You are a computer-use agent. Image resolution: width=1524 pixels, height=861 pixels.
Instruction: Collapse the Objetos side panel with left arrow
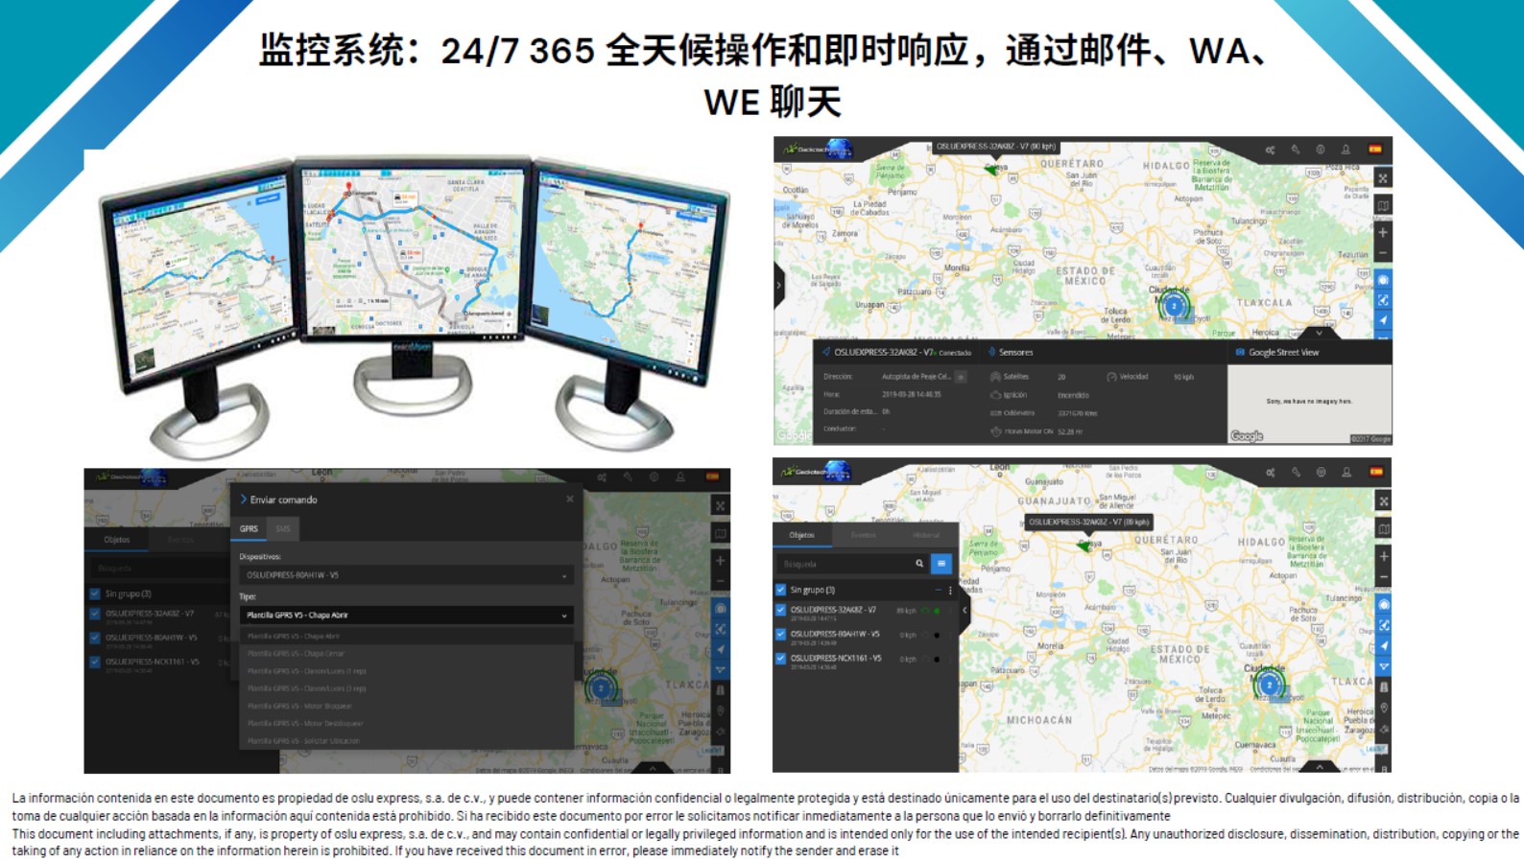point(964,609)
